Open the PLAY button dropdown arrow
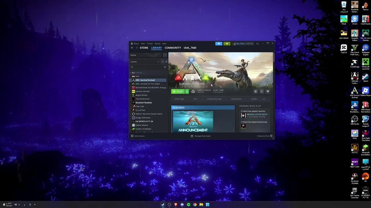 pos(187,91)
